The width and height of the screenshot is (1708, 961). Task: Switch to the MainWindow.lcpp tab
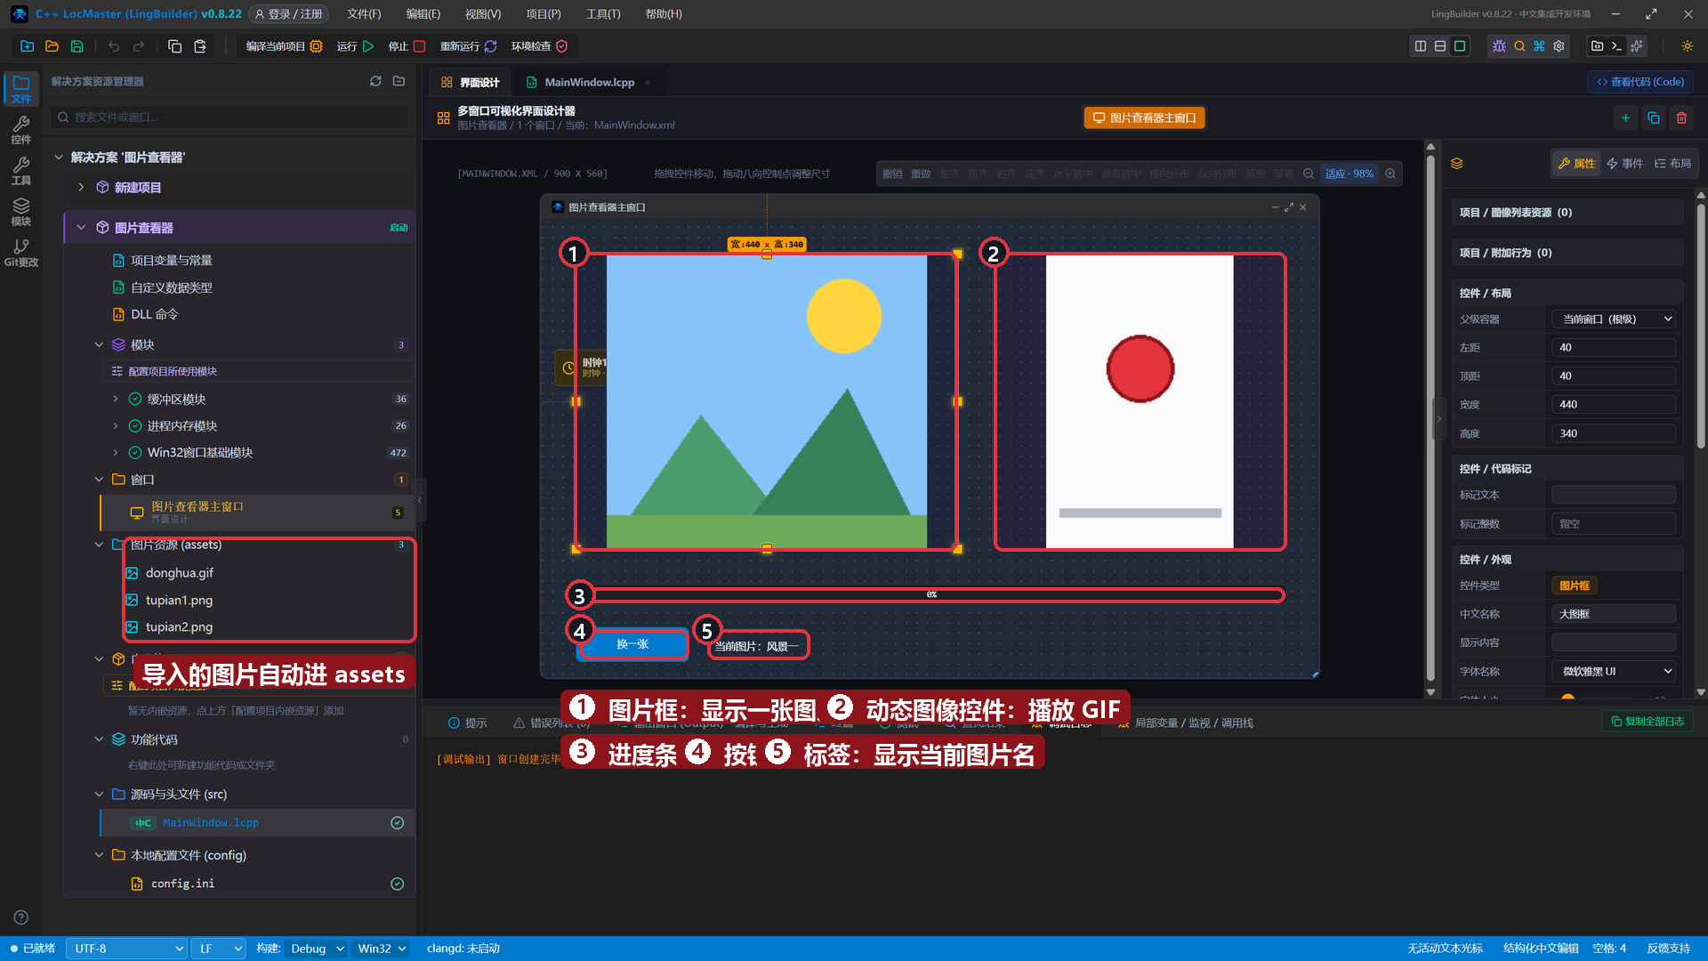point(589,82)
